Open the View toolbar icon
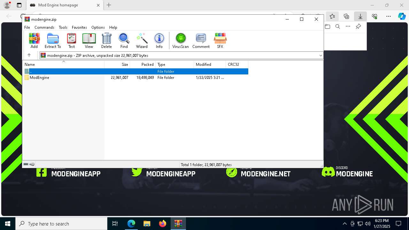Viewport: 409px width, 230px height. pyautogui.click(x=89, y=41)
